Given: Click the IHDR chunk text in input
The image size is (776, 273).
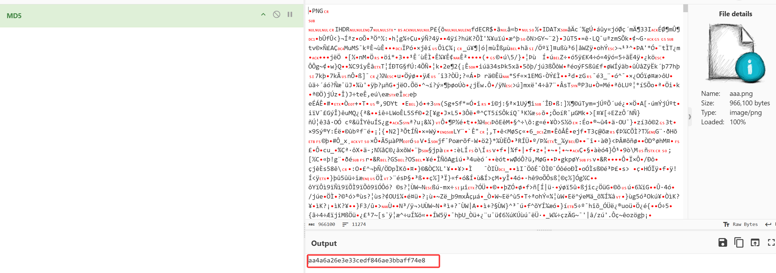Looking at the screenshot, I should [x=342, y=30].
